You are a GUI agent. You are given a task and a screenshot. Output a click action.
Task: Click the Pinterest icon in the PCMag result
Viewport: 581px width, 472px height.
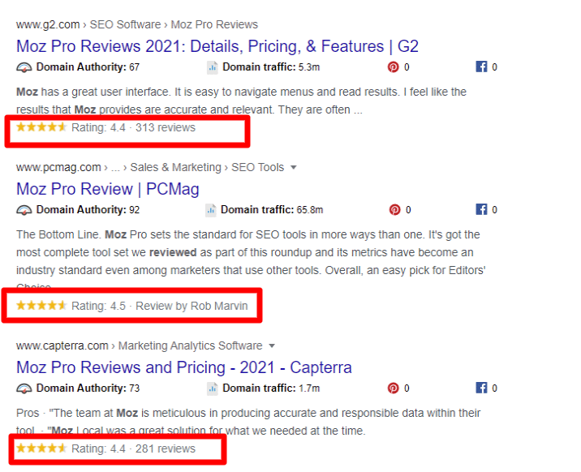[x=394, y=209]
